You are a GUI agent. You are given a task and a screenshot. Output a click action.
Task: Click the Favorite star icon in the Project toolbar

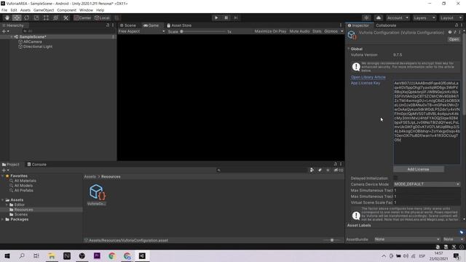click(x=328, y=170)
